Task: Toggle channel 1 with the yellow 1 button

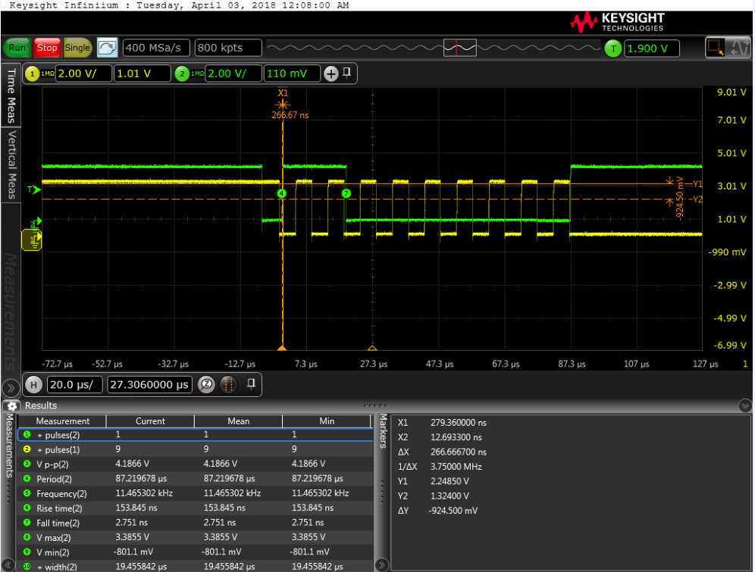Action: pyautogui.click(x=30, y=73)
